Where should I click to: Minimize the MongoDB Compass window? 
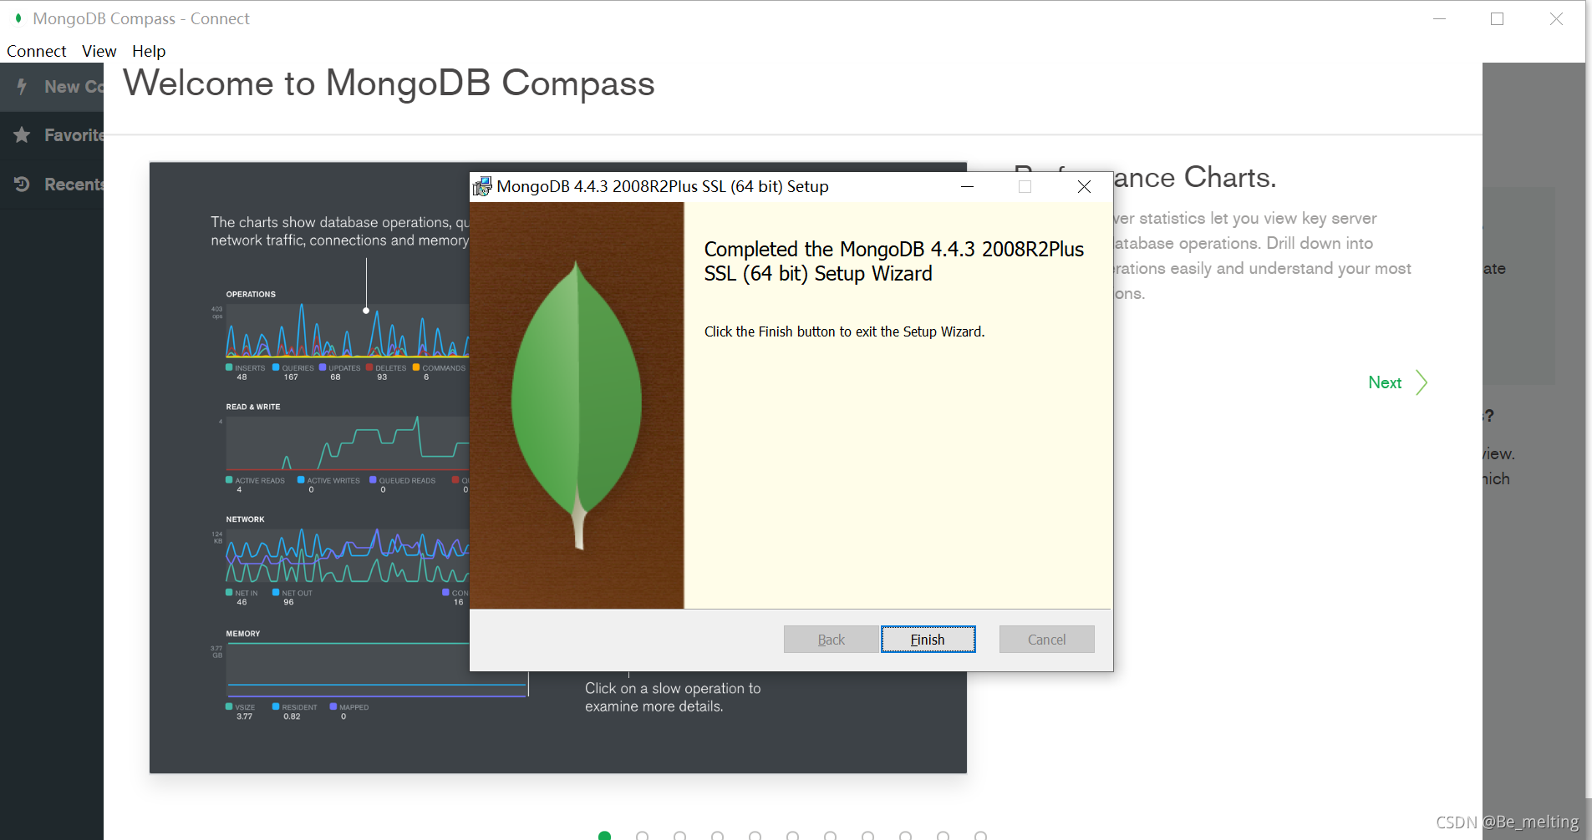click(x=1439, y=18)
